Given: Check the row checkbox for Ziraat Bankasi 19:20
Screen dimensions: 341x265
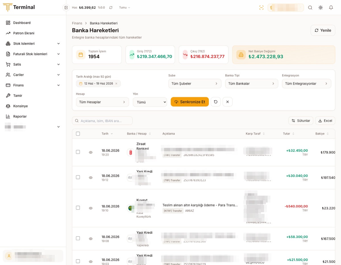Looking at the screenshot, I should 78,152.
